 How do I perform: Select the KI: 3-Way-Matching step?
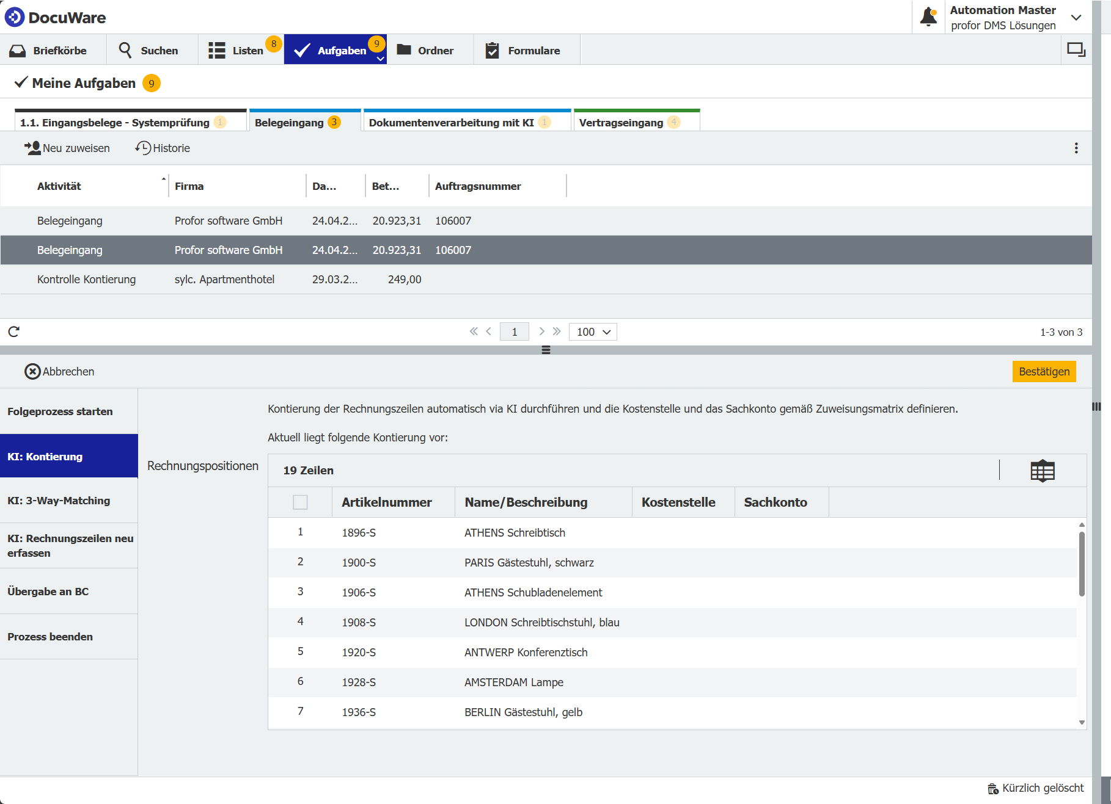tap(58, 501)
